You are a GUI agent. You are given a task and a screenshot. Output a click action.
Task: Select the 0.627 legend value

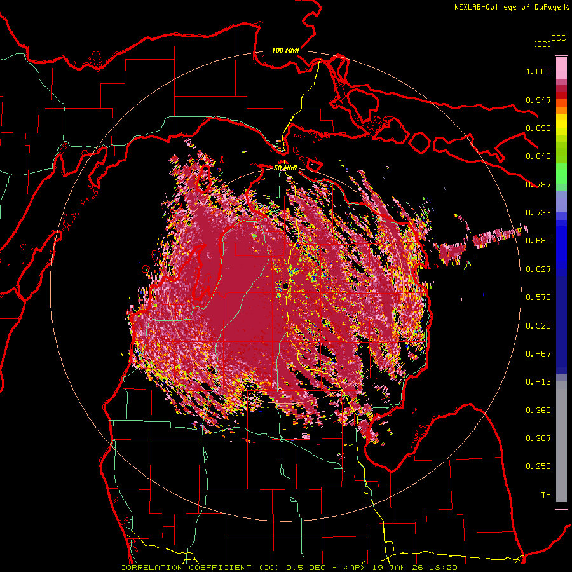point(538,269)
